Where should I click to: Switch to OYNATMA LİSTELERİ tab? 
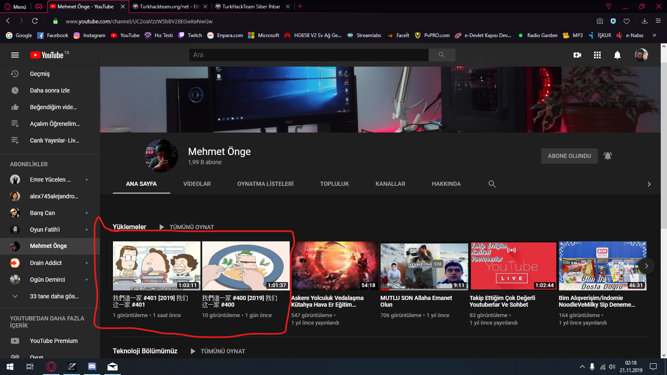point(266,184)
